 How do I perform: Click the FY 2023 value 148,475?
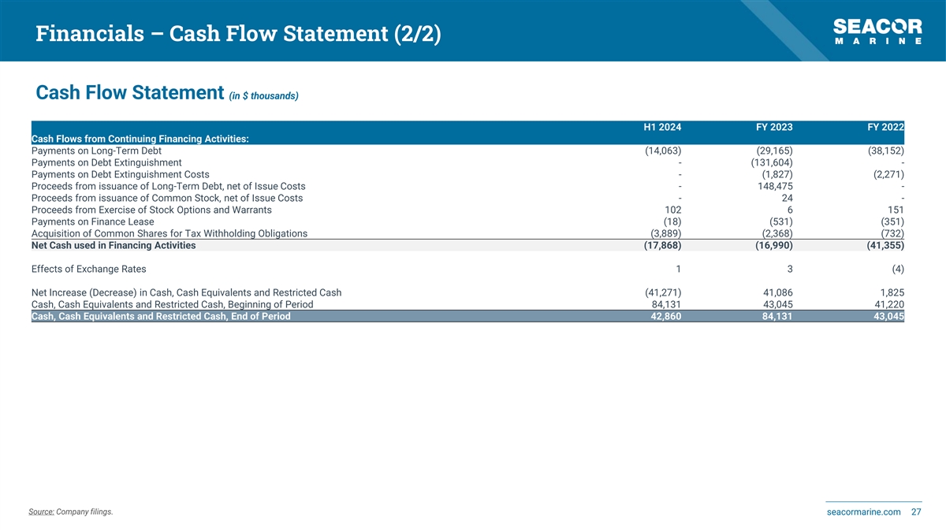[x=773, y=186]
